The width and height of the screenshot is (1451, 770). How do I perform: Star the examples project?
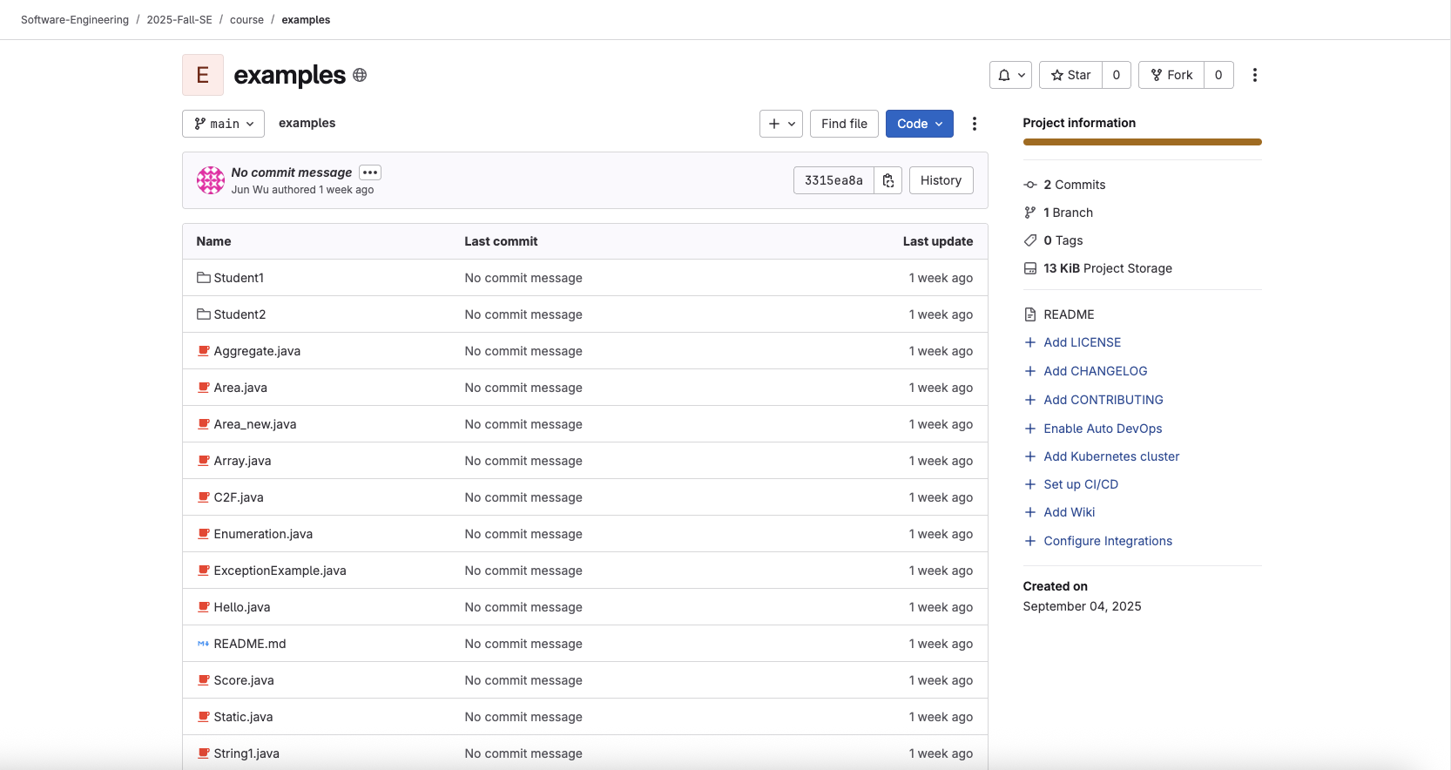tap(1070, 75)
